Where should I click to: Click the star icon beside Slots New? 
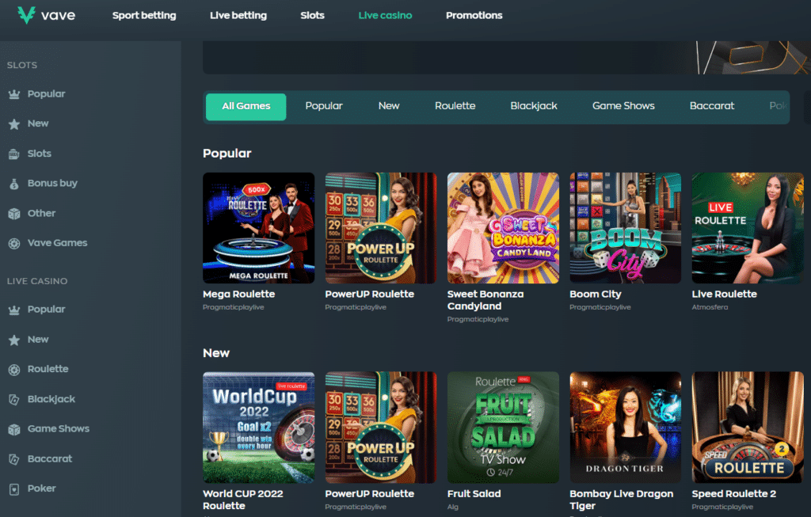14,124
